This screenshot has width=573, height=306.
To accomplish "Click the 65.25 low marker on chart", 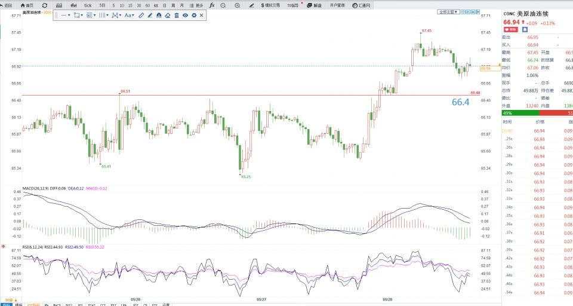I will [246, 176].
